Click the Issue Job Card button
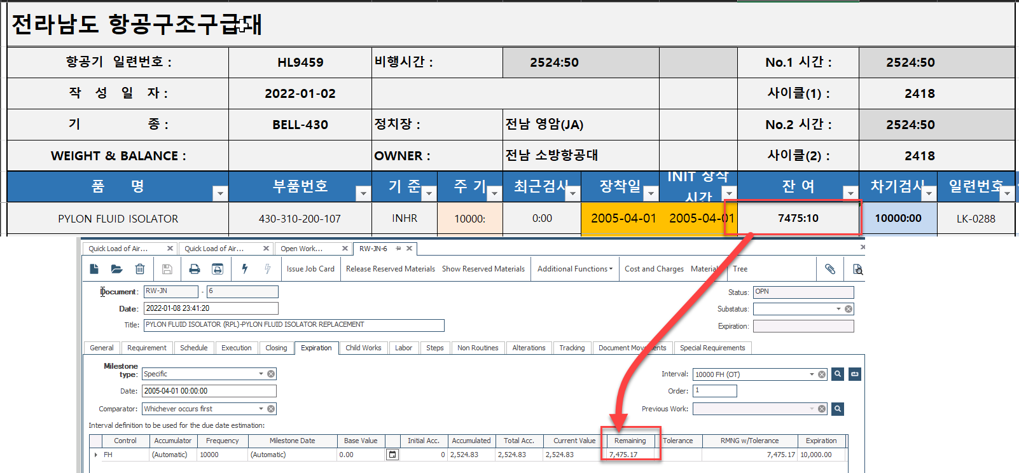The height and width of the screenshot is (473, 1019). (x=310, y=269)
